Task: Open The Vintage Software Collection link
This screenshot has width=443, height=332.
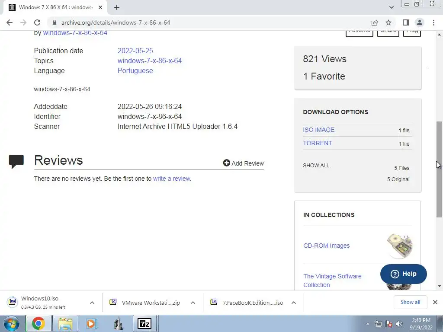Action: (332, 280)
